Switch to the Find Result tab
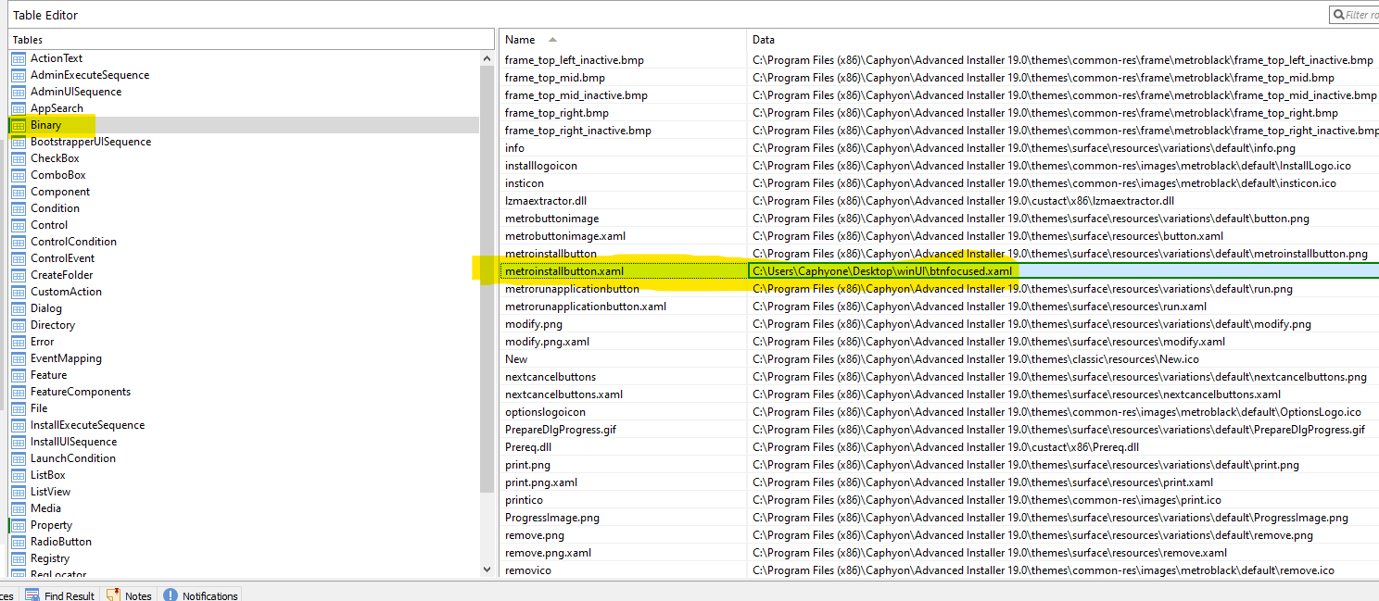Screen dimensions: 1379x601 click(x=69, y=595)
